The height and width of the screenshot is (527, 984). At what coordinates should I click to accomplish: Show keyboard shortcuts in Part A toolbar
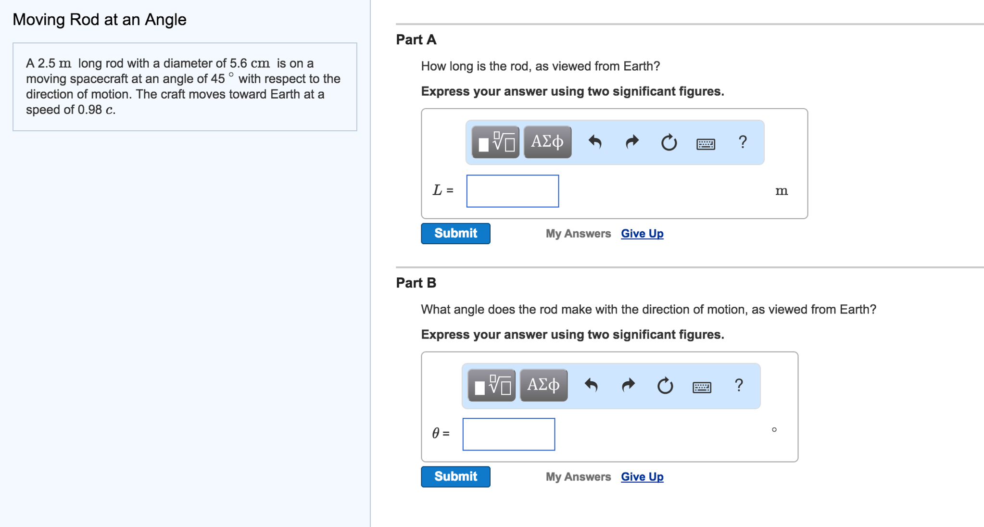point(706,143)
